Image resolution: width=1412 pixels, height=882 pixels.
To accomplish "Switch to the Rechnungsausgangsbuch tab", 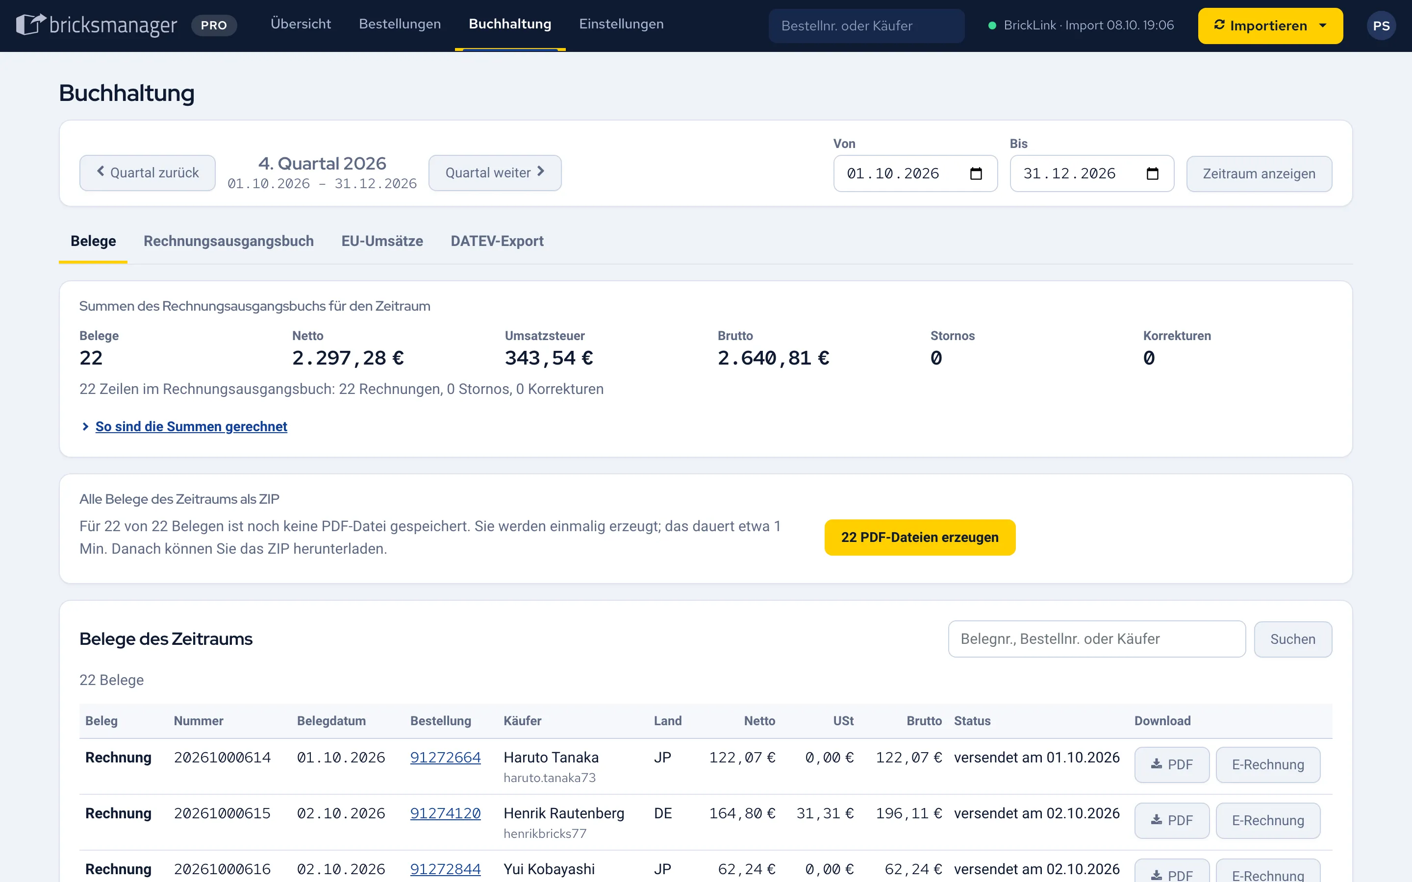I will click(229, 241).
